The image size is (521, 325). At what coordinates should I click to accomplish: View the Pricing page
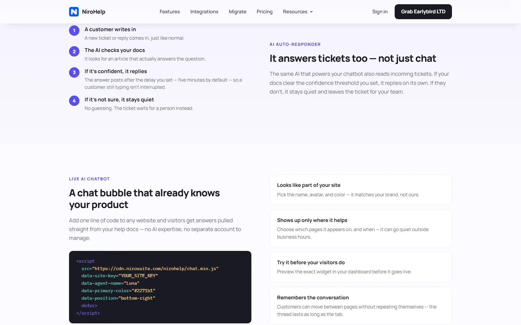tap(264, 12)
